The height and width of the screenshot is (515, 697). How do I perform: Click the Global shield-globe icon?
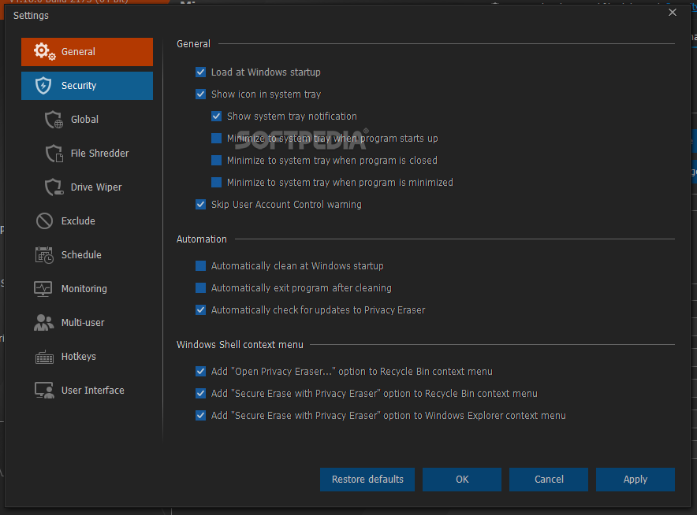pos(54,120)
